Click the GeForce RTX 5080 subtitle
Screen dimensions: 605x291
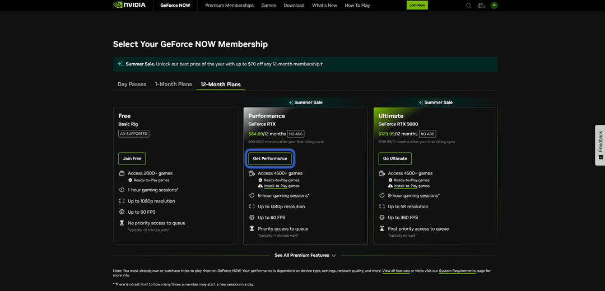click(398, 124)
